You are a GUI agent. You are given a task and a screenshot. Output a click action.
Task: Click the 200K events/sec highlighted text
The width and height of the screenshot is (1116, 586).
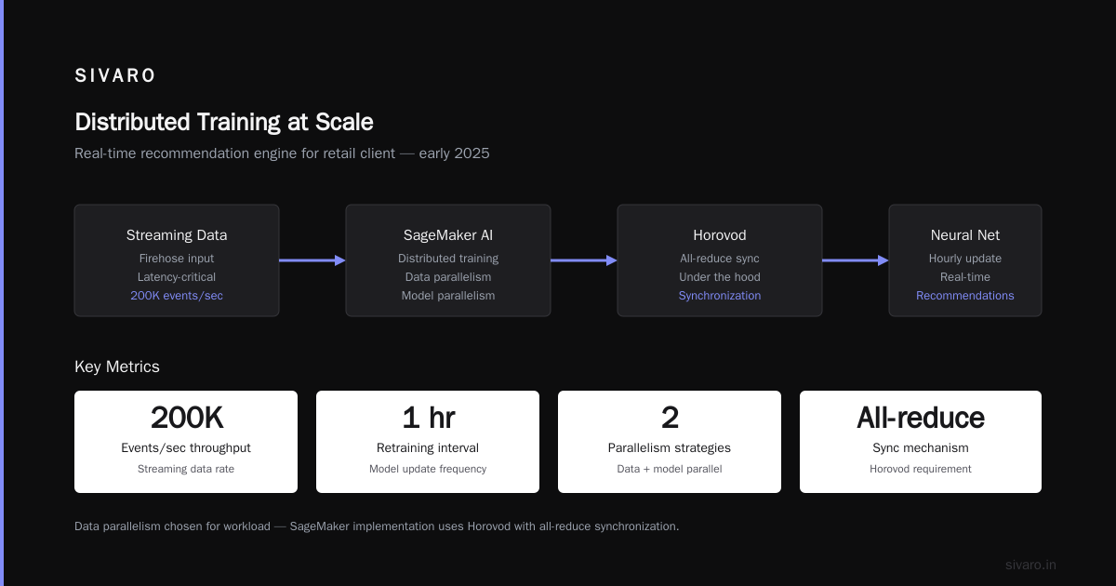point(177,296)
